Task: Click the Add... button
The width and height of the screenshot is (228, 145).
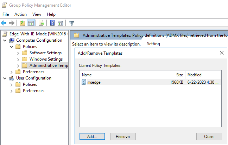Action: pos(92,137)
